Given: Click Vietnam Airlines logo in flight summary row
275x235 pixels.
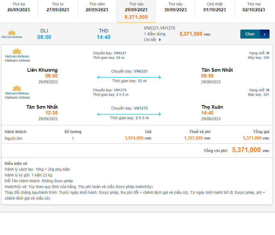Looking at the screenshot, I should (12, 34).
